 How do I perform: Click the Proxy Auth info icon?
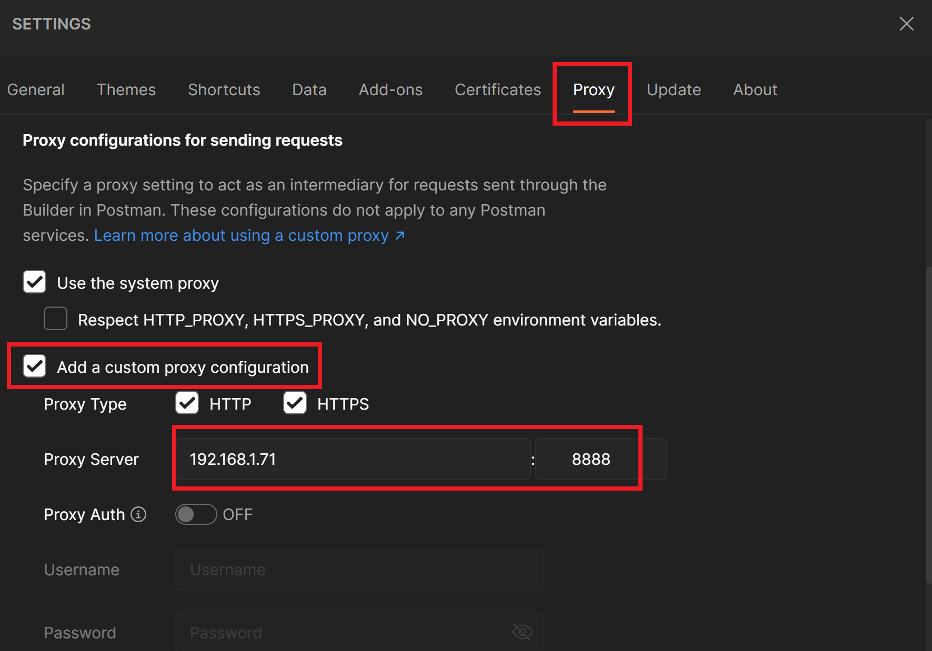coord(138,514)
